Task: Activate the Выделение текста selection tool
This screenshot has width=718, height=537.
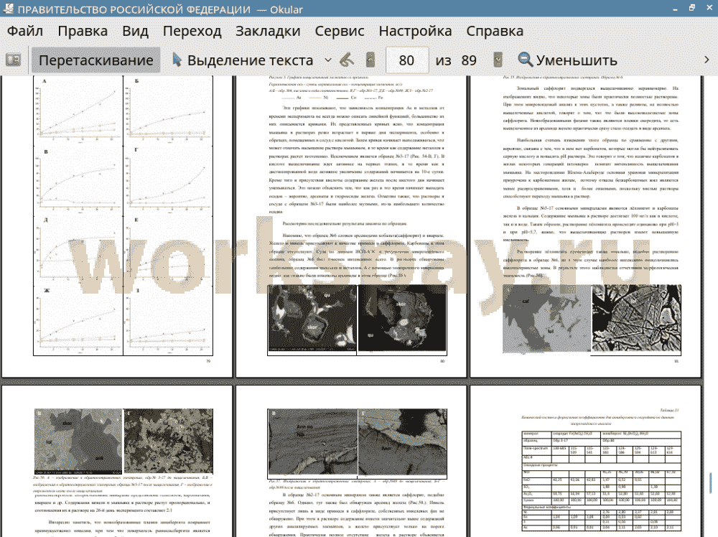Action: (x=243, y=60)
